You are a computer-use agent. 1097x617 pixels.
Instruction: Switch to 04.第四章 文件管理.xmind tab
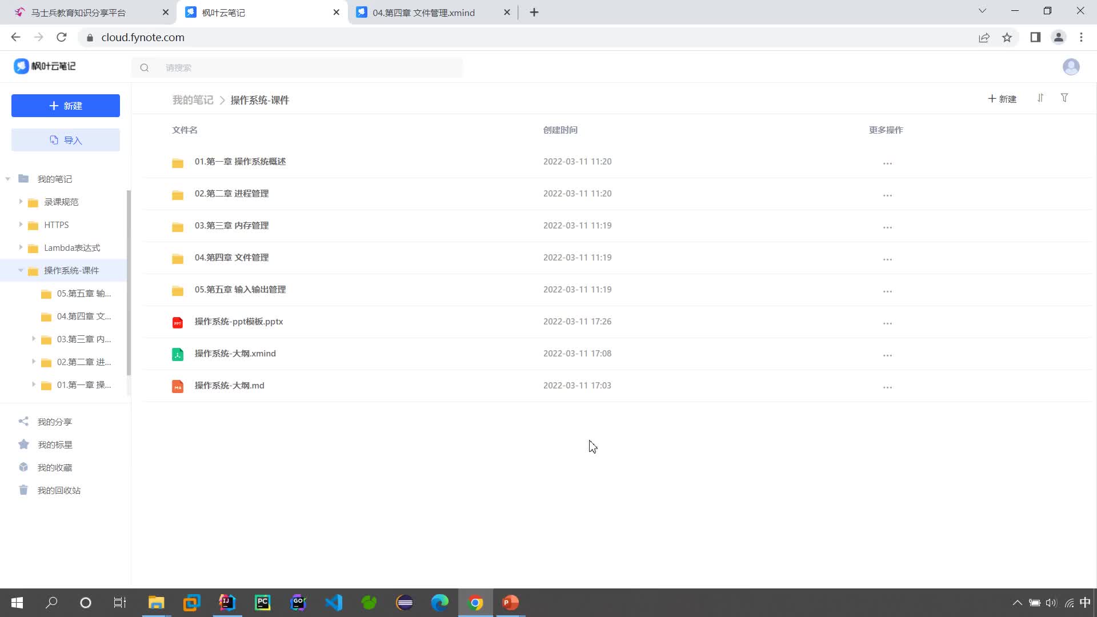click(423, 13)
